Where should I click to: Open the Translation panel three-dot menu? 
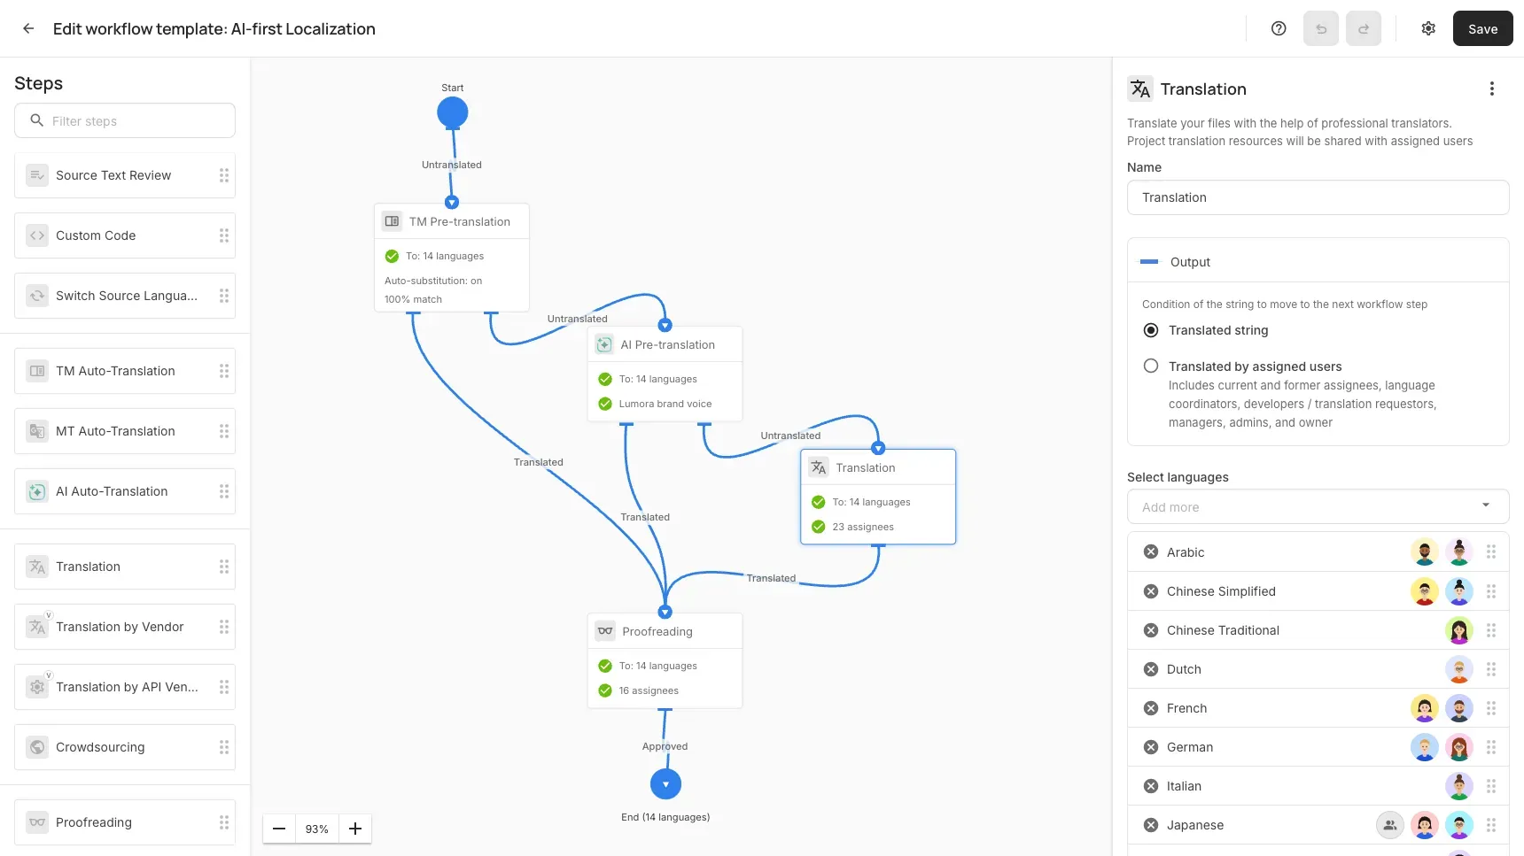(1492, 89)
